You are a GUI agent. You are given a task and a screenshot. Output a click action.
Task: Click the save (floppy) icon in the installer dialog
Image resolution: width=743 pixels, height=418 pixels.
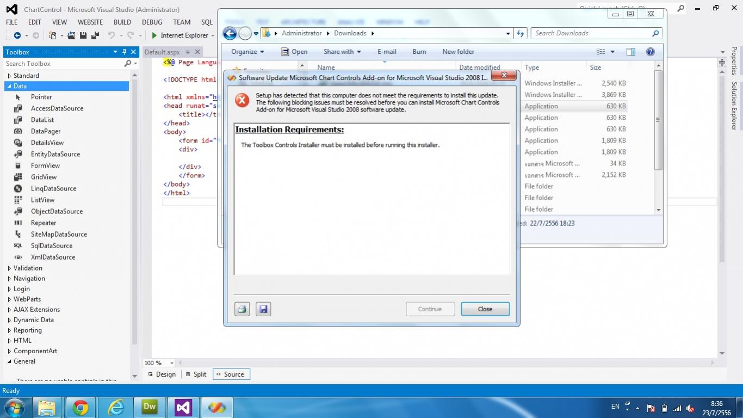click(x=263, y=309)
